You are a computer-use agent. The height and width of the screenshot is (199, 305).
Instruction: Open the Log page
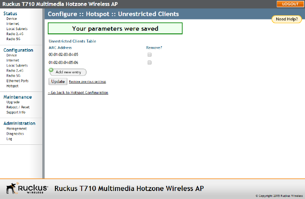[9, 139]
